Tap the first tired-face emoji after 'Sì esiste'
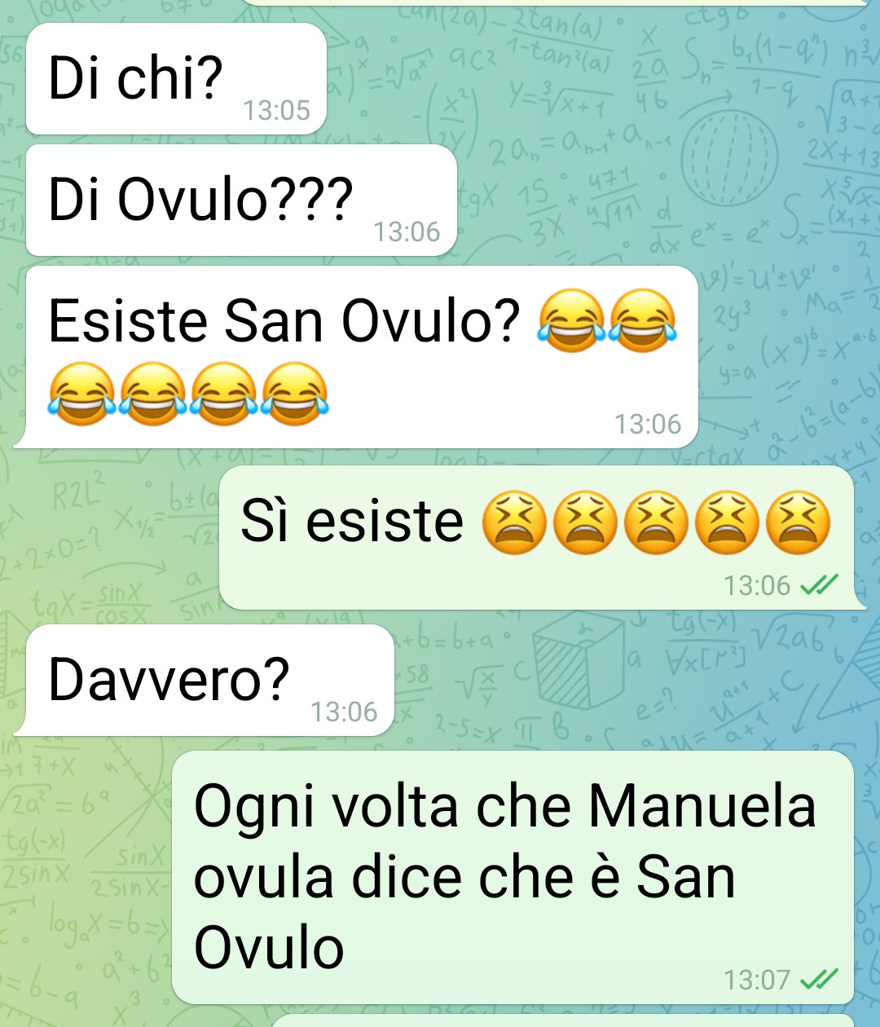880x1027 pixels. click(x=514, y=522)
